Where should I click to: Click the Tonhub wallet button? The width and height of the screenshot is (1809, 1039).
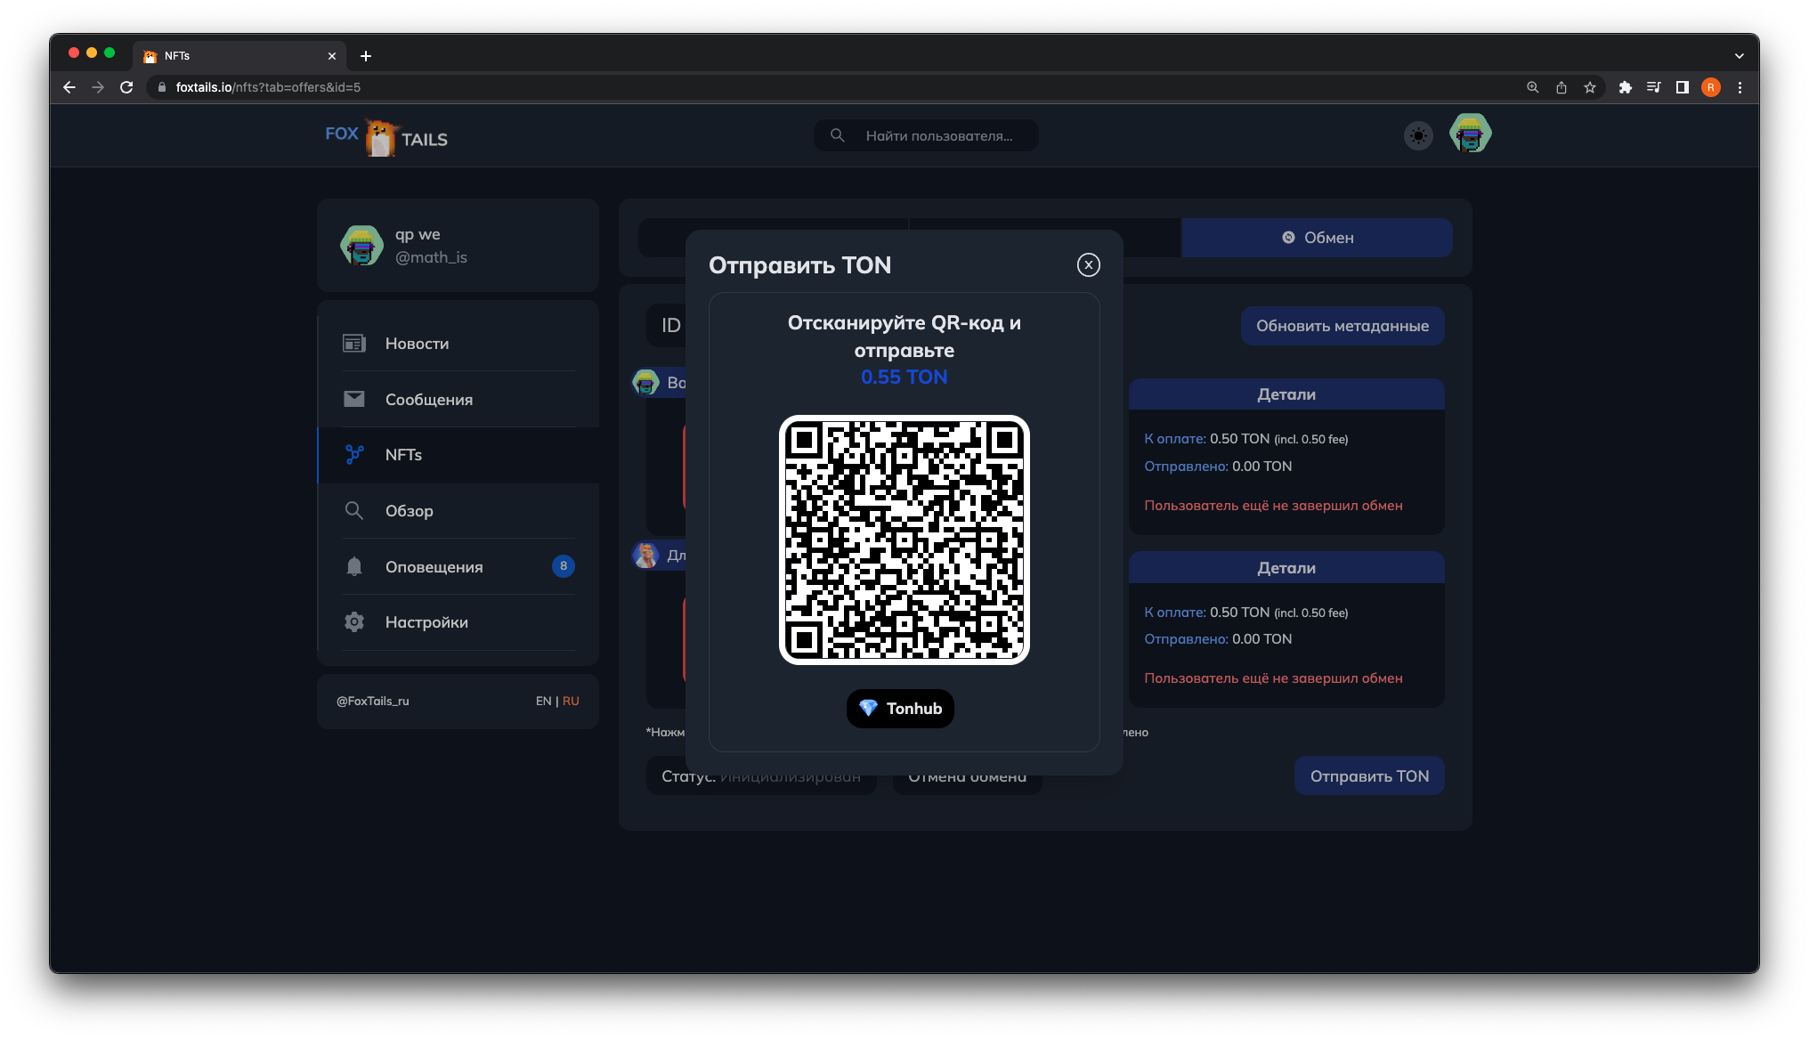point(900,709)
